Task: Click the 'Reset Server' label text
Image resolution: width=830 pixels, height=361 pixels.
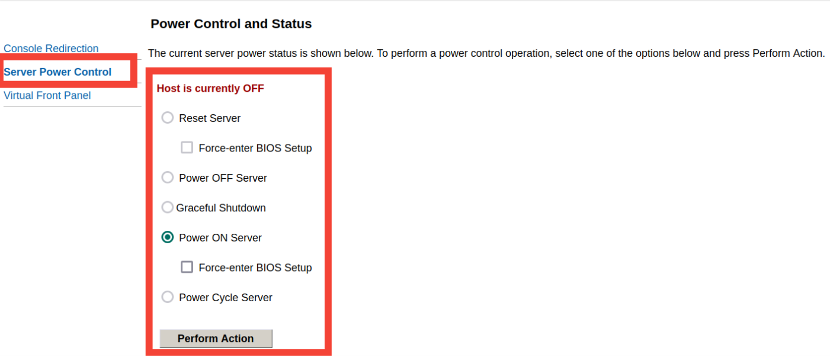Action: 210,118
